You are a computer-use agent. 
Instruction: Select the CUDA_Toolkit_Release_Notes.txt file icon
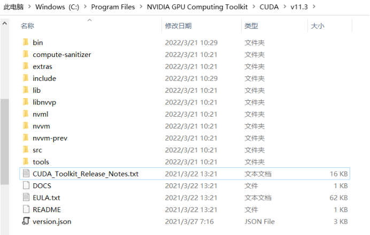[26, 174]
